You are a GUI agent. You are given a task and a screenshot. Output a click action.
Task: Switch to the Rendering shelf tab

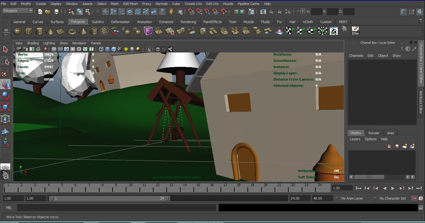(188, 22)
